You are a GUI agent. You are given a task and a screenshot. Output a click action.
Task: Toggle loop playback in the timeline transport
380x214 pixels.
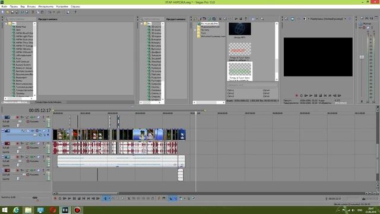pos(60,199)
